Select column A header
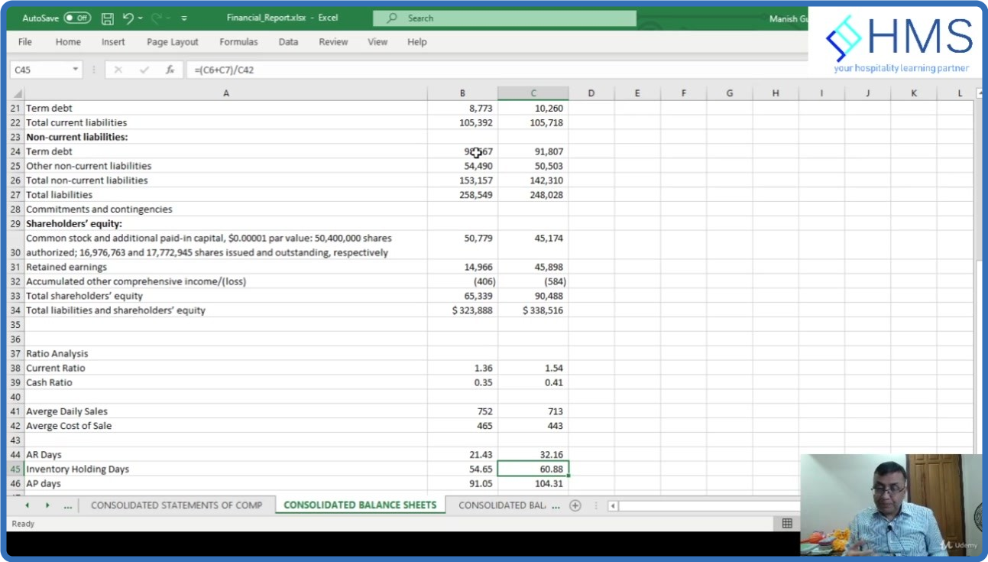This screenshot has height=562, width=988. click(226, 93)
